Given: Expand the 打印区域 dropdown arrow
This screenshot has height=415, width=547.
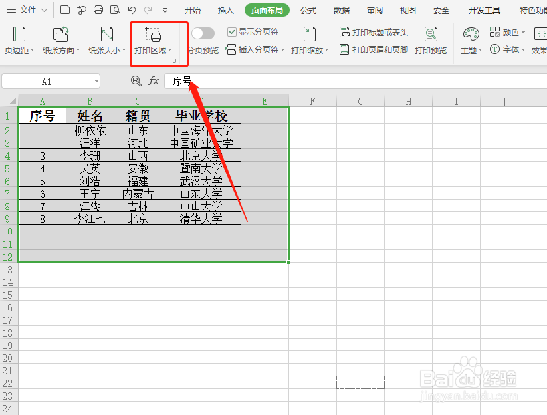Looking at the screenshot, I should click(170, 51).
